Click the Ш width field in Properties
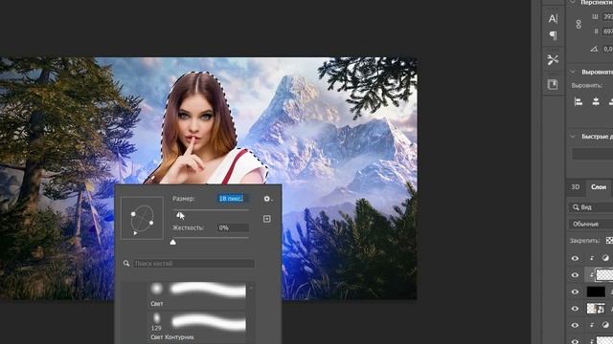 pos(607,17)
